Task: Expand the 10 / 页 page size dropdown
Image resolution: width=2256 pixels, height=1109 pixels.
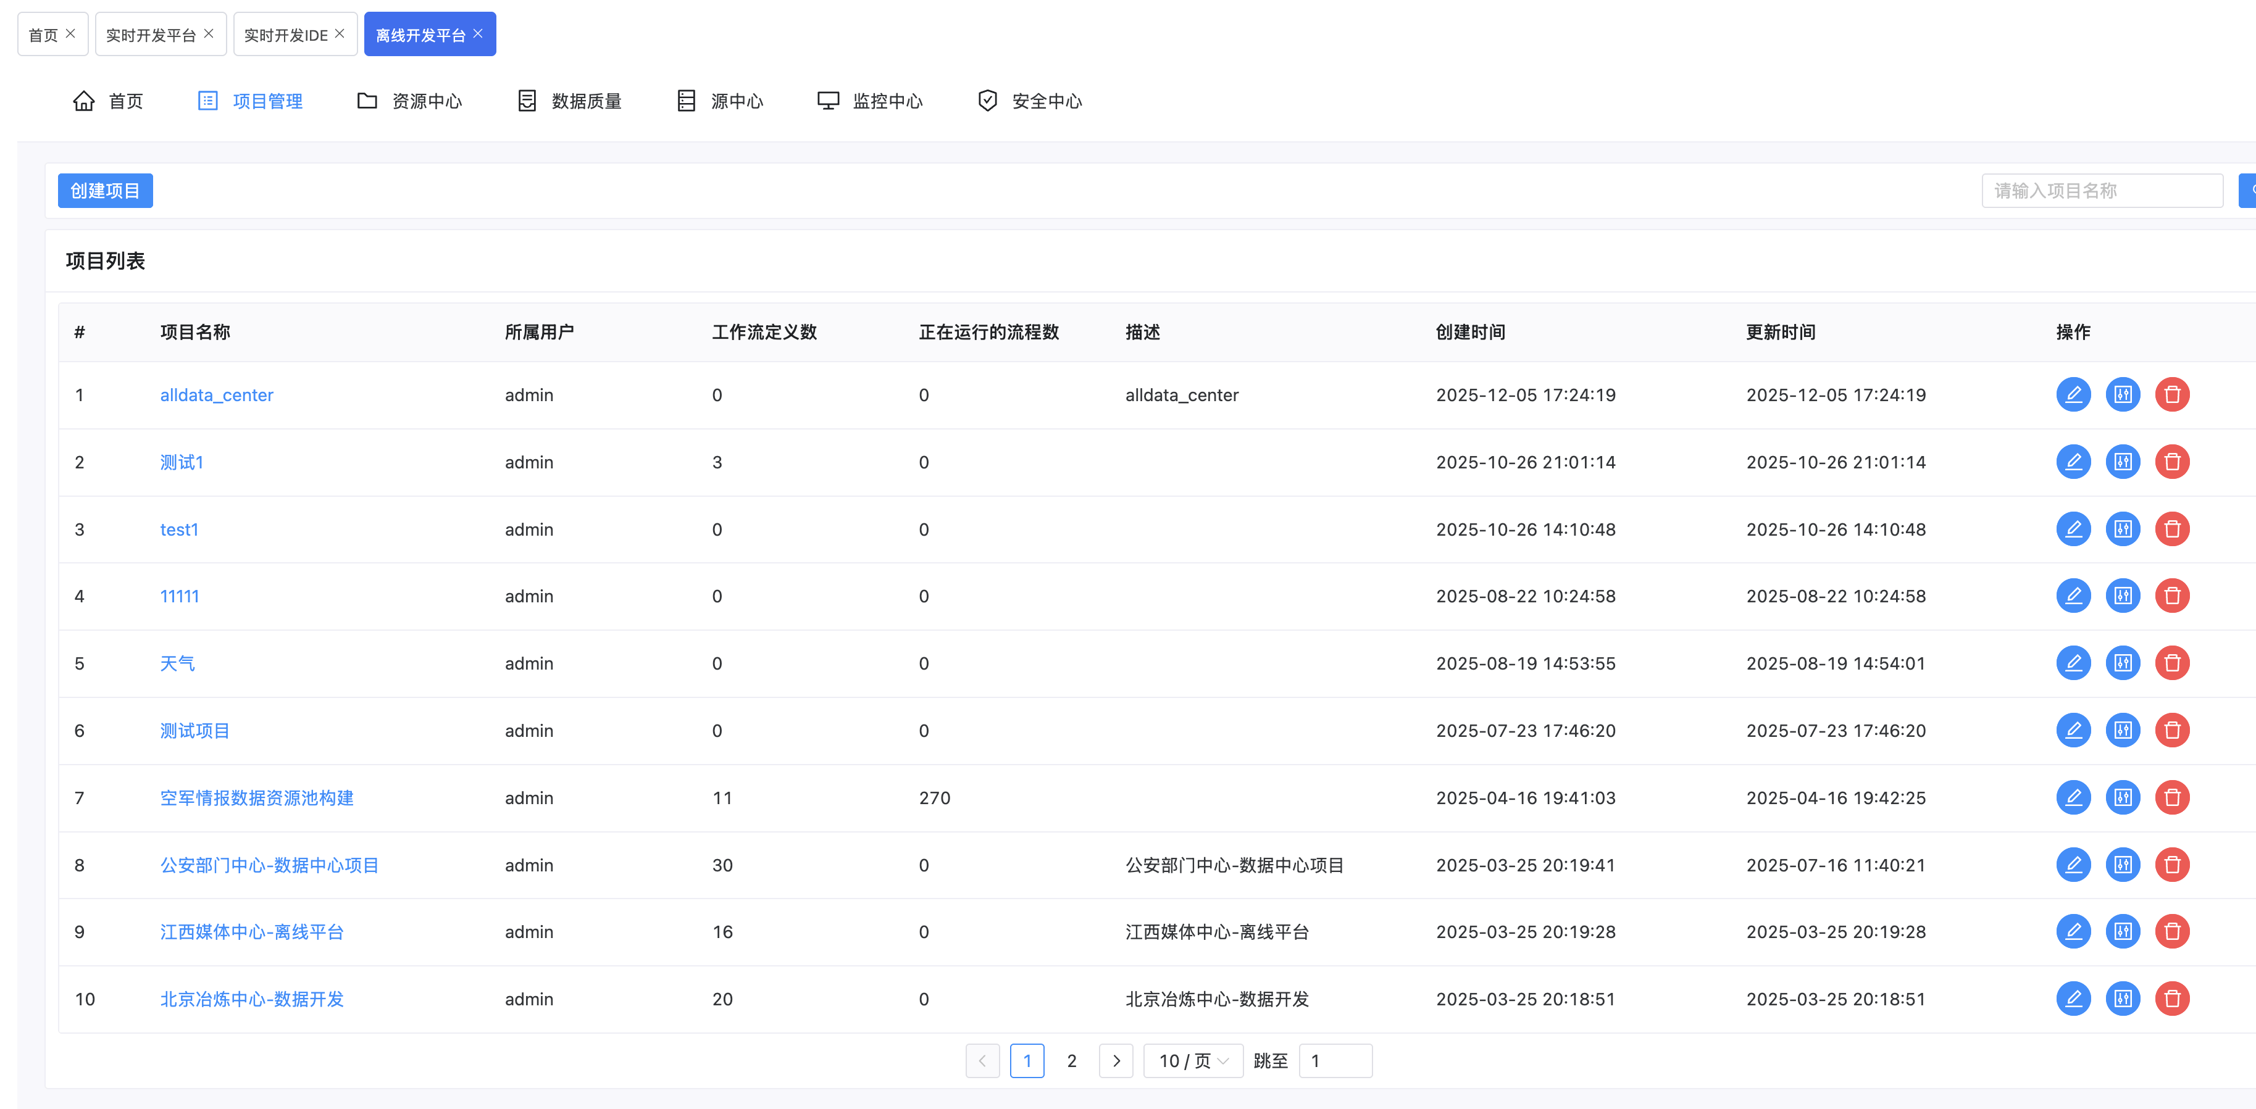Action: (1193, 1061)
